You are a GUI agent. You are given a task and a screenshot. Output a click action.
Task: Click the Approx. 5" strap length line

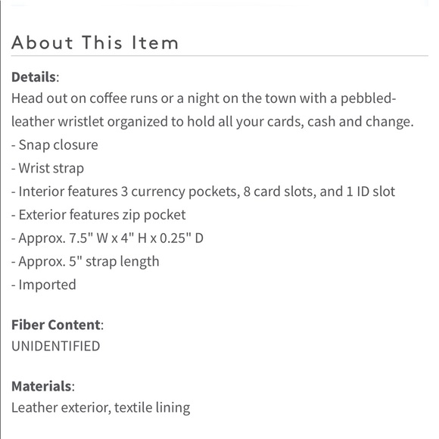(85, 262)
